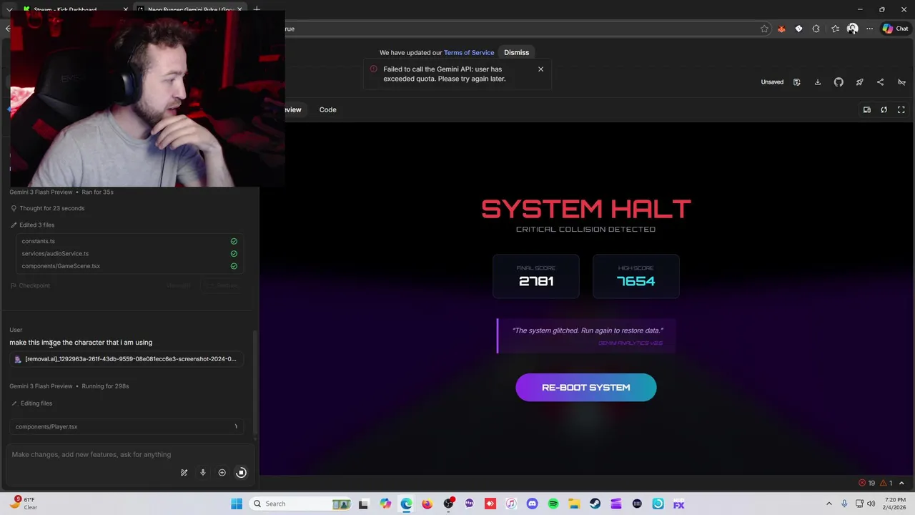Click the Final Score value 2781

click(536, 281)
